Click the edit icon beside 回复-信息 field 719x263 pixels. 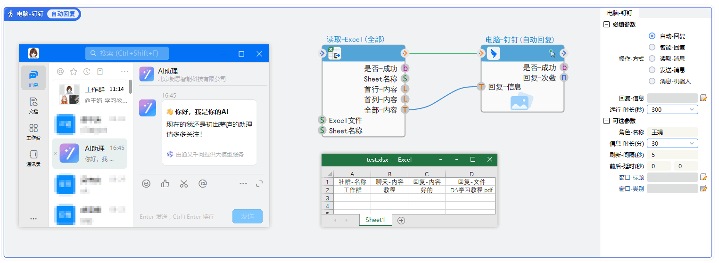pyautogui.click(x=703, y=98)
